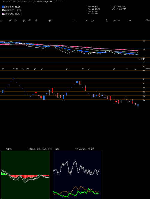Image resolution: width=150 pixels, height=199 pixels.
Task: Click the MACD (12,26,9) parameter values
Action: [x=40, y=149]
